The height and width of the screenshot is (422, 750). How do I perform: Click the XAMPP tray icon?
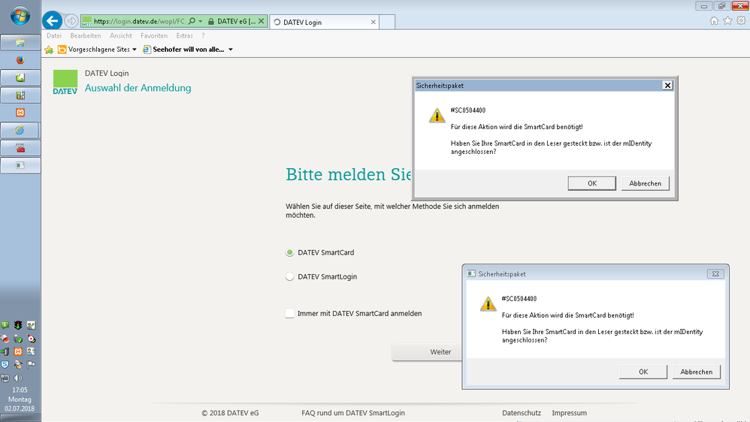[x=18, y=351]
